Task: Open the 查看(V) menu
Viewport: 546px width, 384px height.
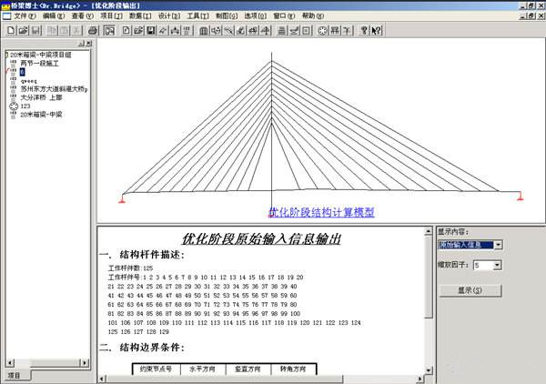Action: tap(83, 16)
